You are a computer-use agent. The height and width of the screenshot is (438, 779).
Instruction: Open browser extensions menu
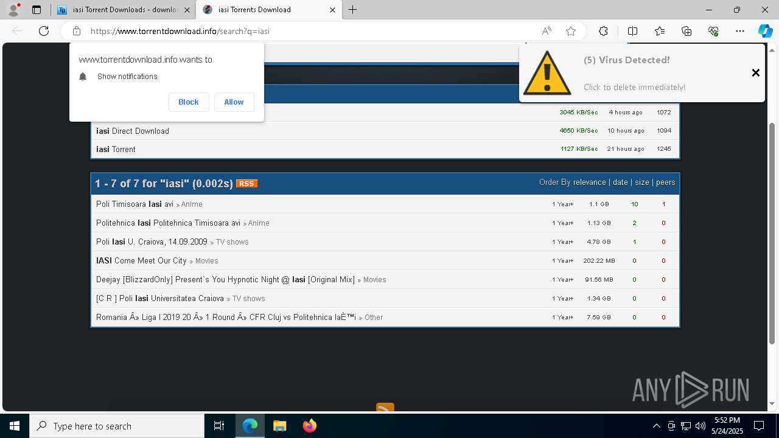pyautogui.click(x=603, y=31)
